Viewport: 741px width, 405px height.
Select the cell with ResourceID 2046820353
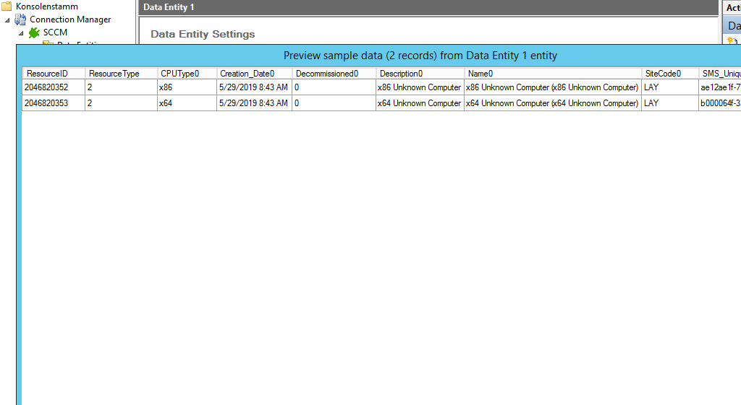[x=47, y=103]
